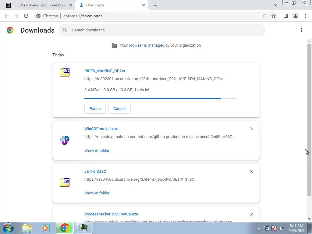Image resolution: width=312 pixels, height=234 pixels.
Task: Click the Share this page icon
Action: coord(264,16)
